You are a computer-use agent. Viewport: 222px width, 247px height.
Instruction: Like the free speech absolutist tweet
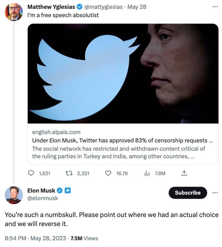point(108,173)
